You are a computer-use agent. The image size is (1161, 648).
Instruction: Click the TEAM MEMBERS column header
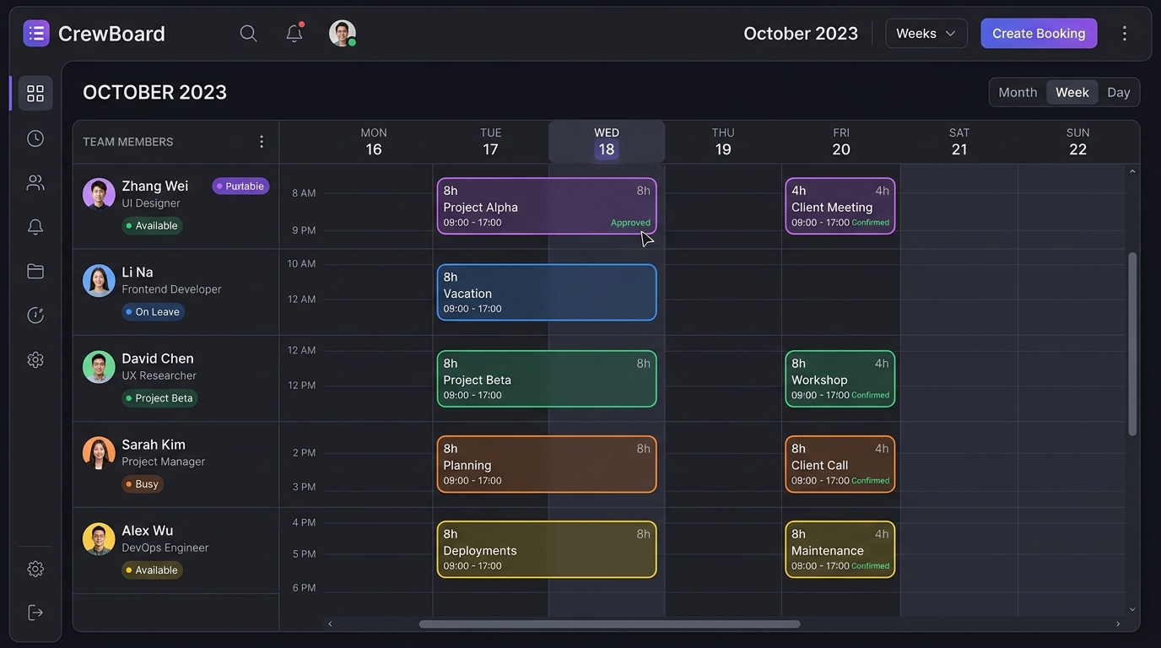127,142
